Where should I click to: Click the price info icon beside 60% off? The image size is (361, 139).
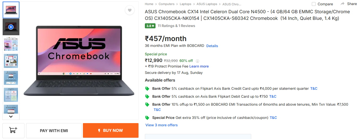(x=198, y=61)
